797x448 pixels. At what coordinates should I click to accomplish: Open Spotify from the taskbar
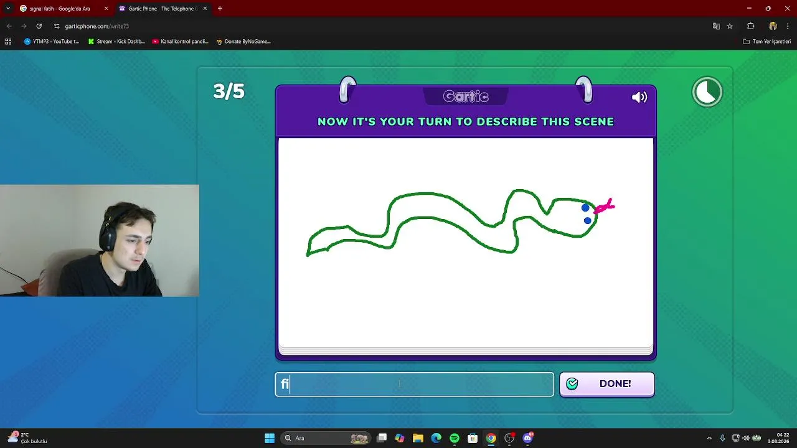tap(455, 438)
